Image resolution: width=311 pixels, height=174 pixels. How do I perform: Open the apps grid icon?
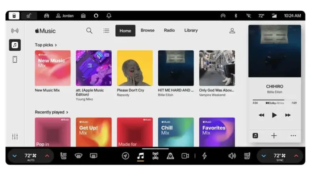tap(155, 156)
